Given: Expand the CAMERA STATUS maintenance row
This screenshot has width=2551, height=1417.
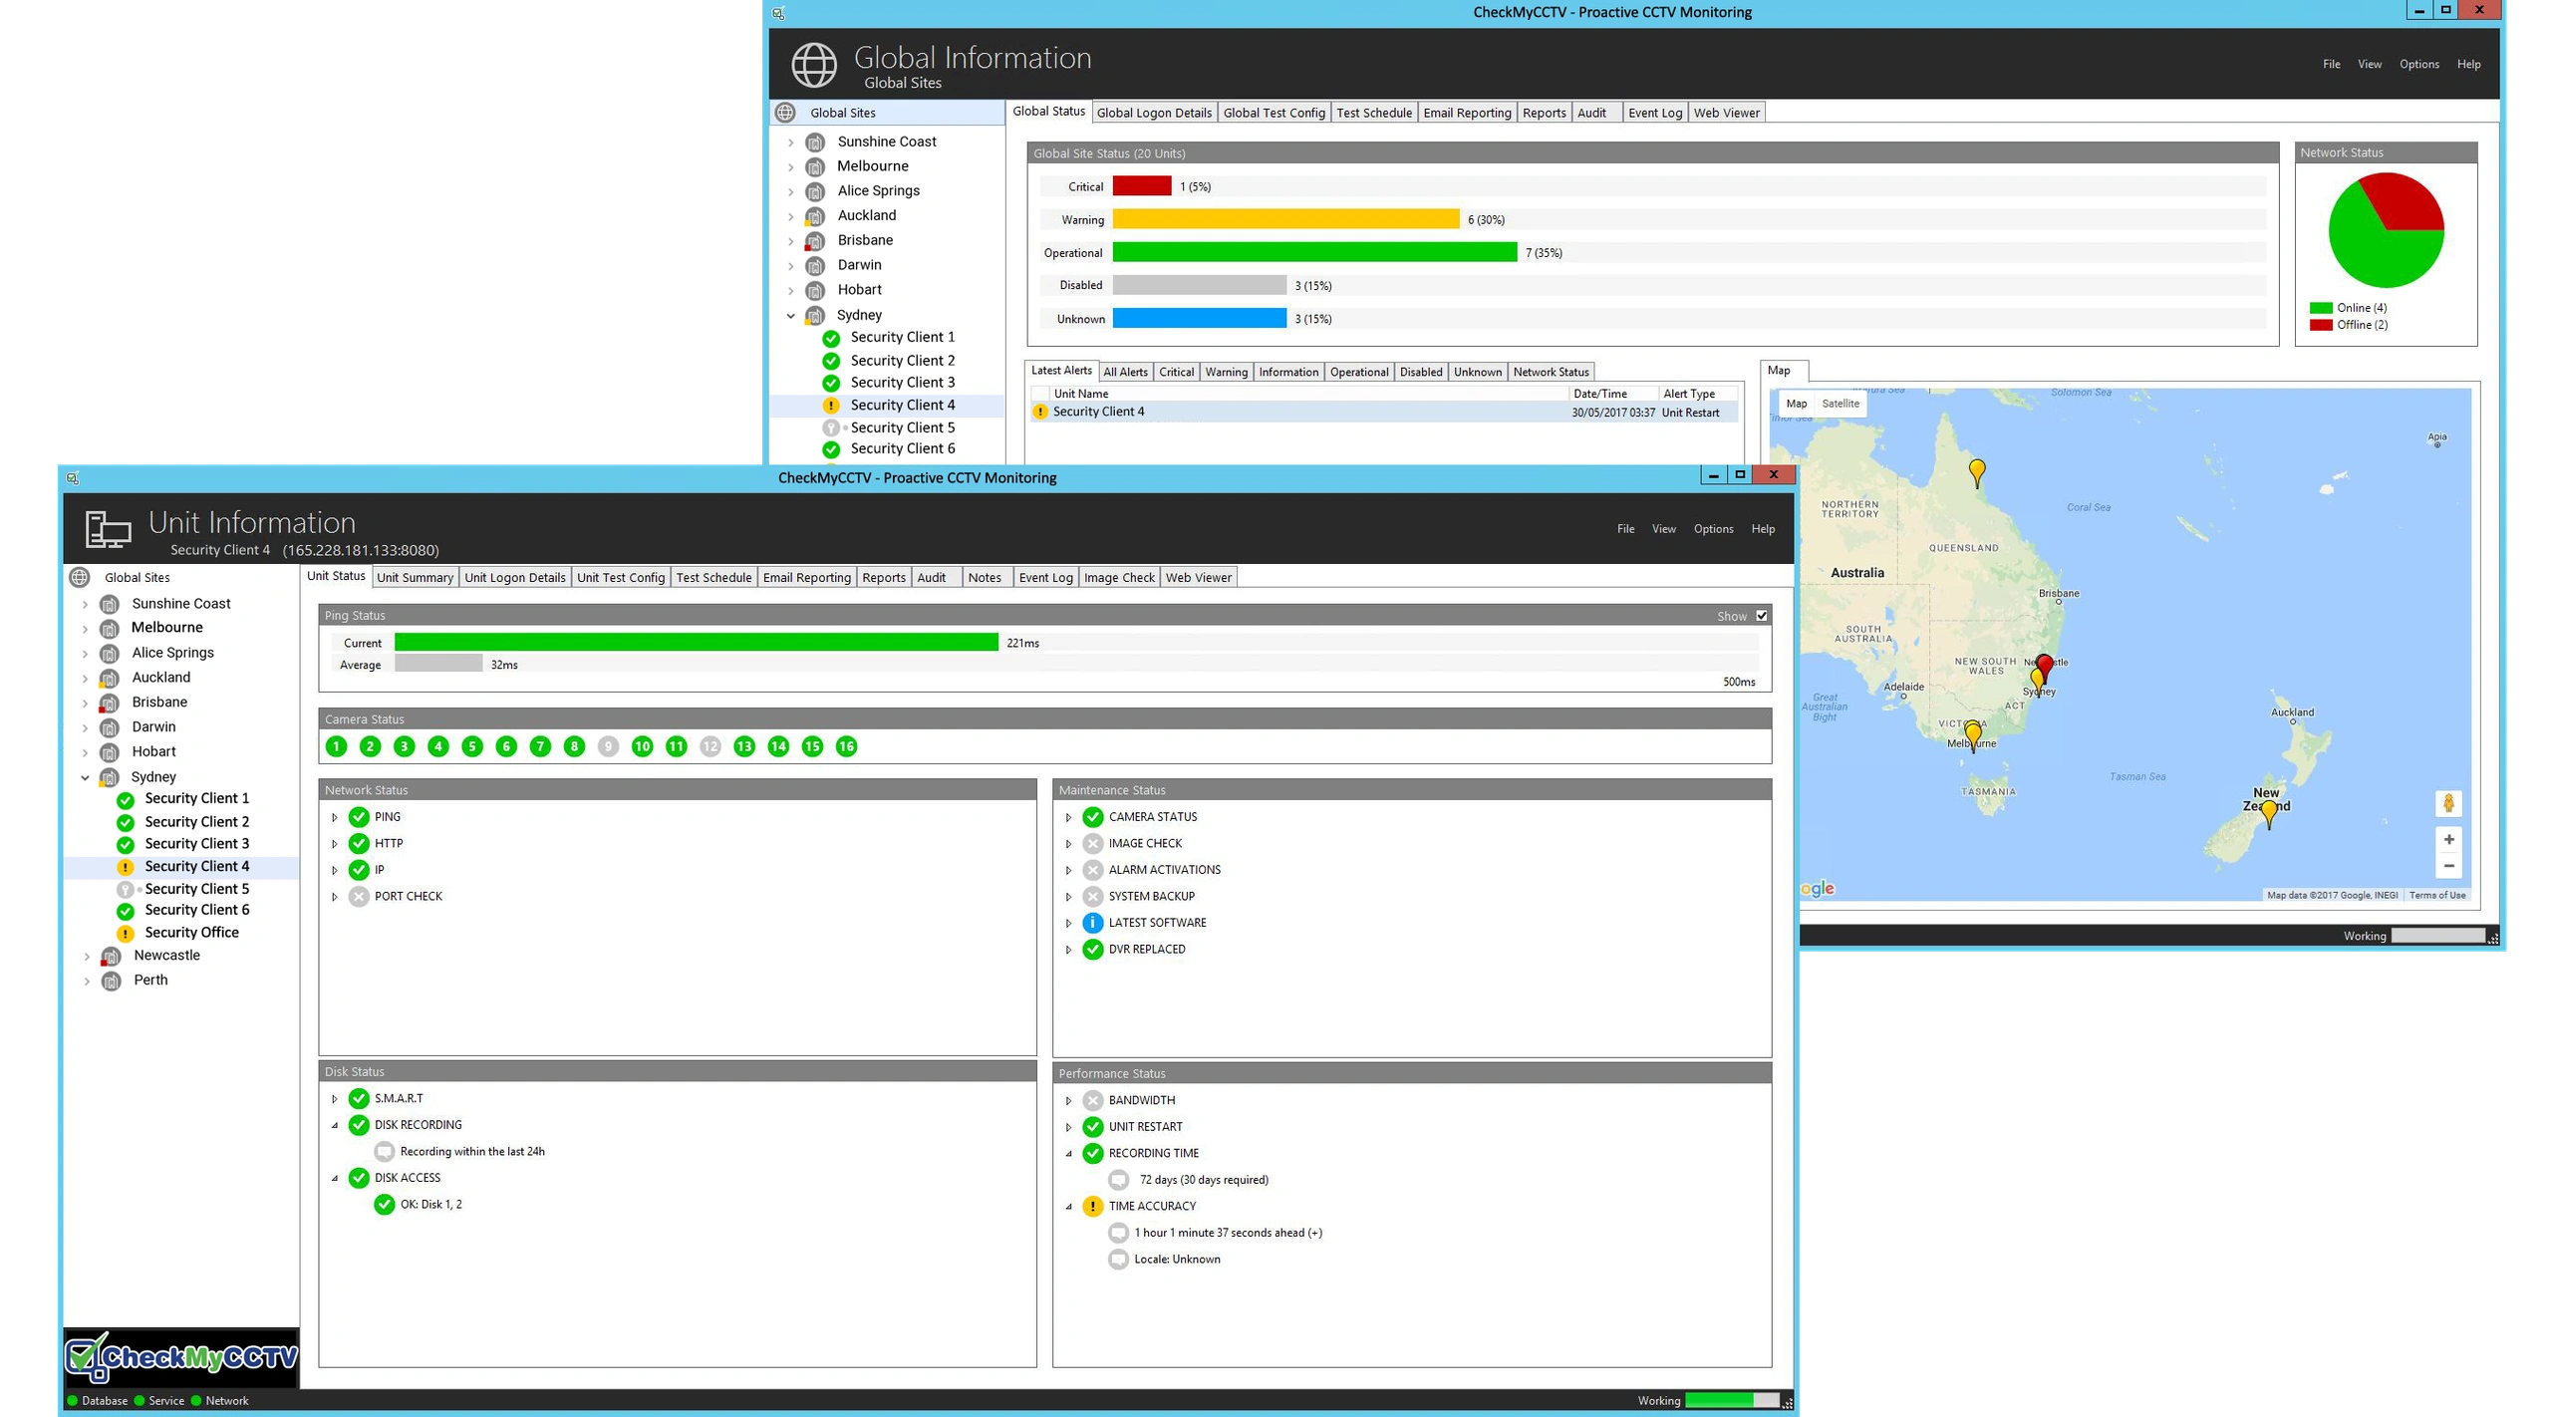Looking at the screenshot, I should [x=1068, y=817].
